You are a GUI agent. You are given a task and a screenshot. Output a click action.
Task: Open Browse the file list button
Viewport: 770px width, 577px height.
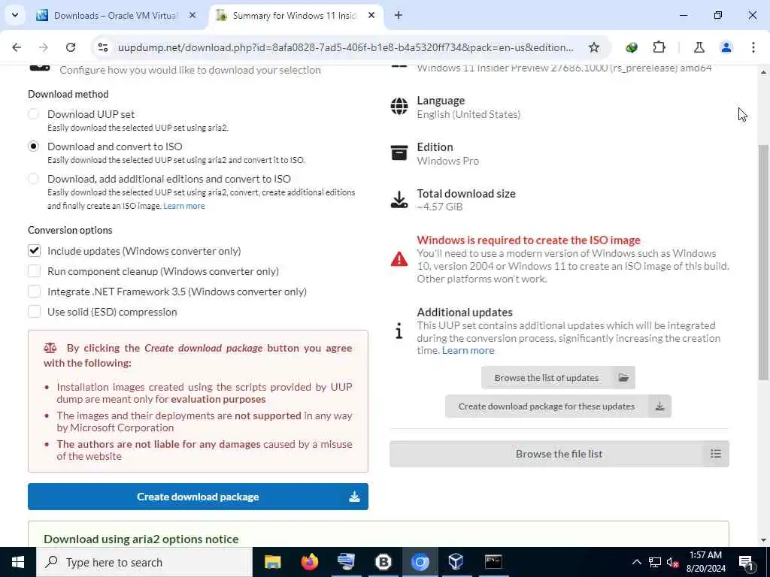coord(559,454)
